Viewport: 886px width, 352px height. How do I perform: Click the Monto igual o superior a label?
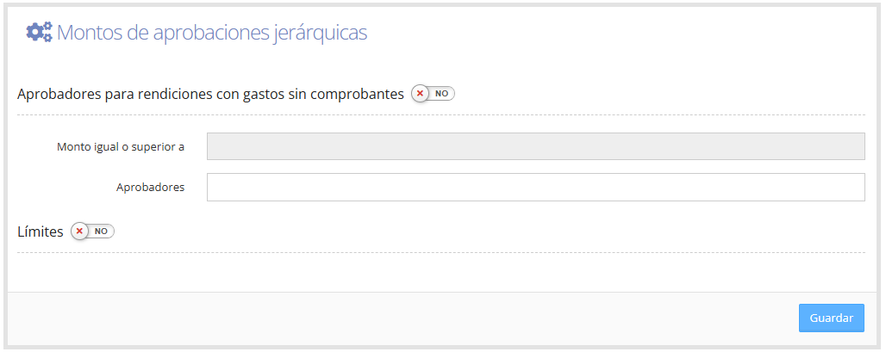[121, 147]
